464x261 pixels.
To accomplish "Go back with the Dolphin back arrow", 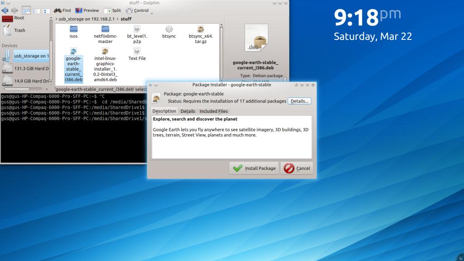I will (5, 10).
